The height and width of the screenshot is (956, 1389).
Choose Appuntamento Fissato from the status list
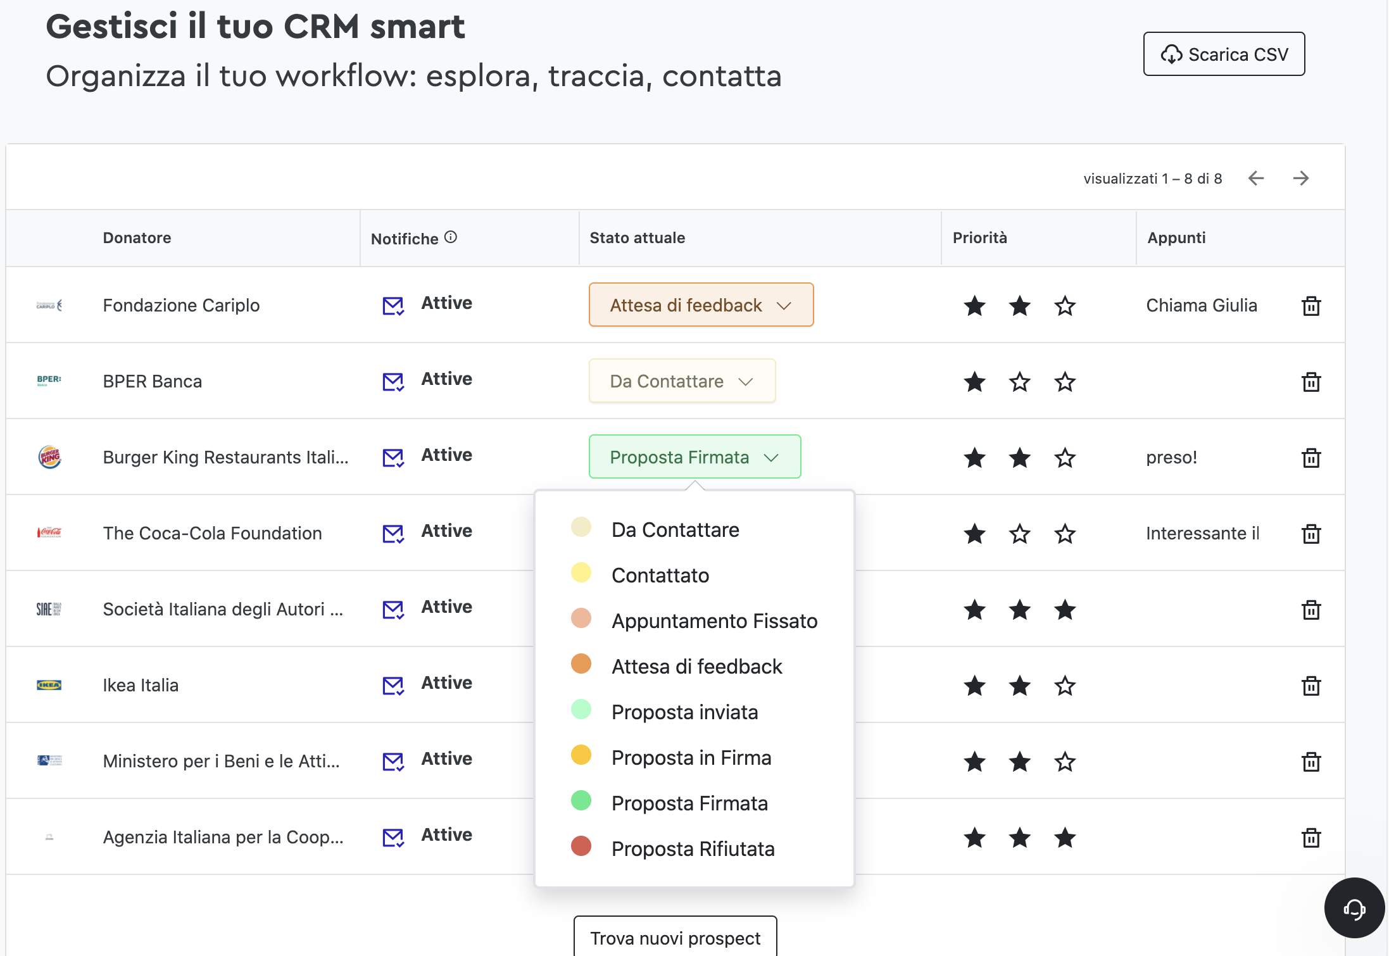point(714,620)
